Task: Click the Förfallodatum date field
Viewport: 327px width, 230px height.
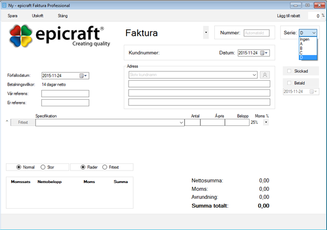Action: pos(65,76)
